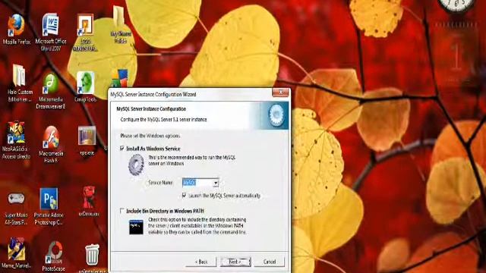Click the MySQL wizard header gear logo
The height and width of the screenshot is (273, 486).
(x=276, y=115)
